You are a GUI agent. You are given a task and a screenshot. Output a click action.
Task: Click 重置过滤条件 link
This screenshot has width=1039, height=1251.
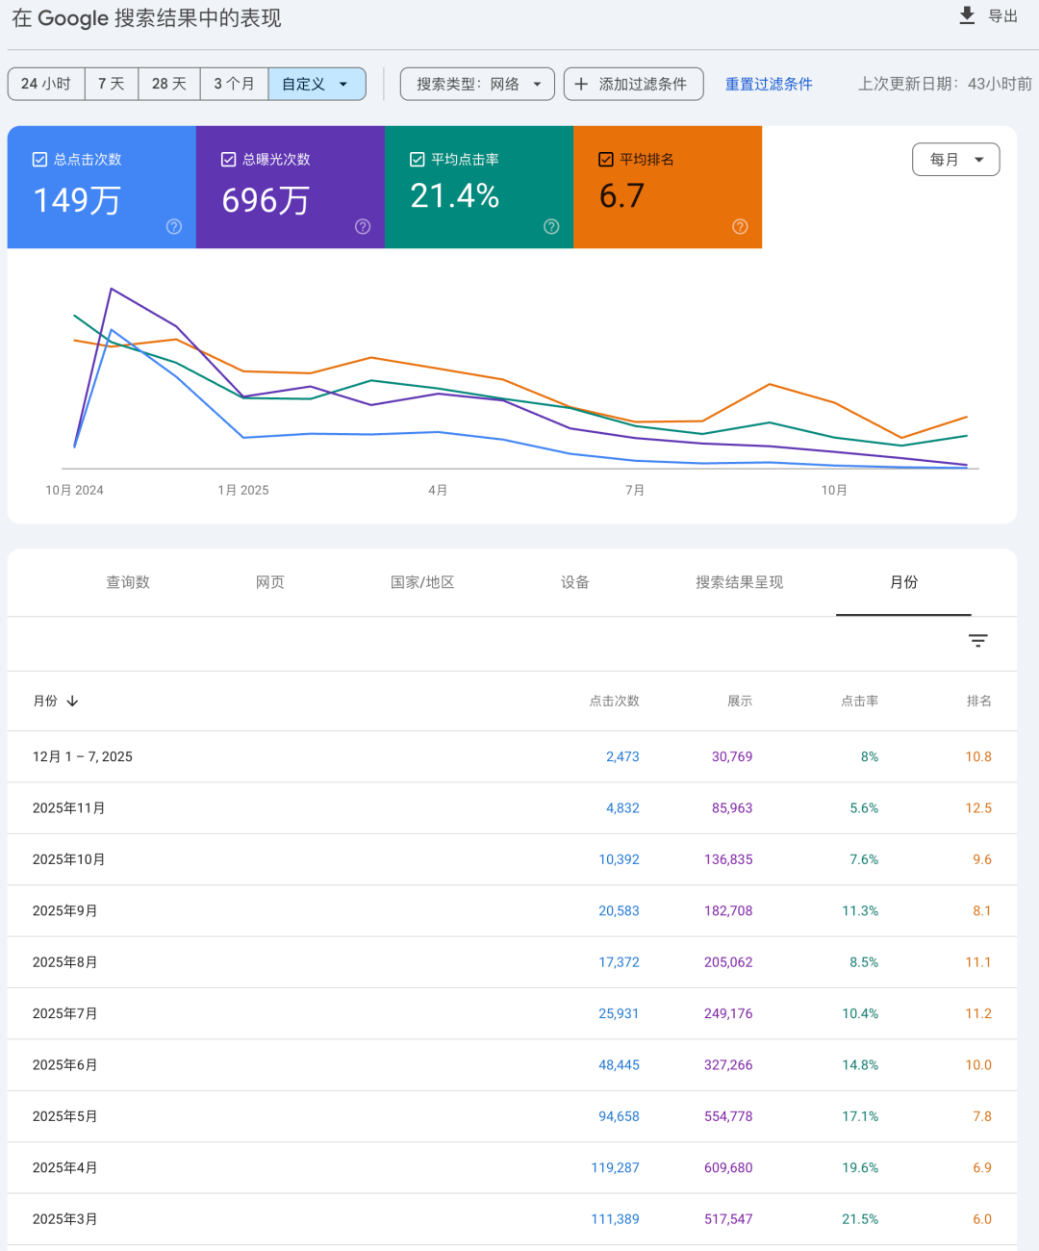[769, 84]
